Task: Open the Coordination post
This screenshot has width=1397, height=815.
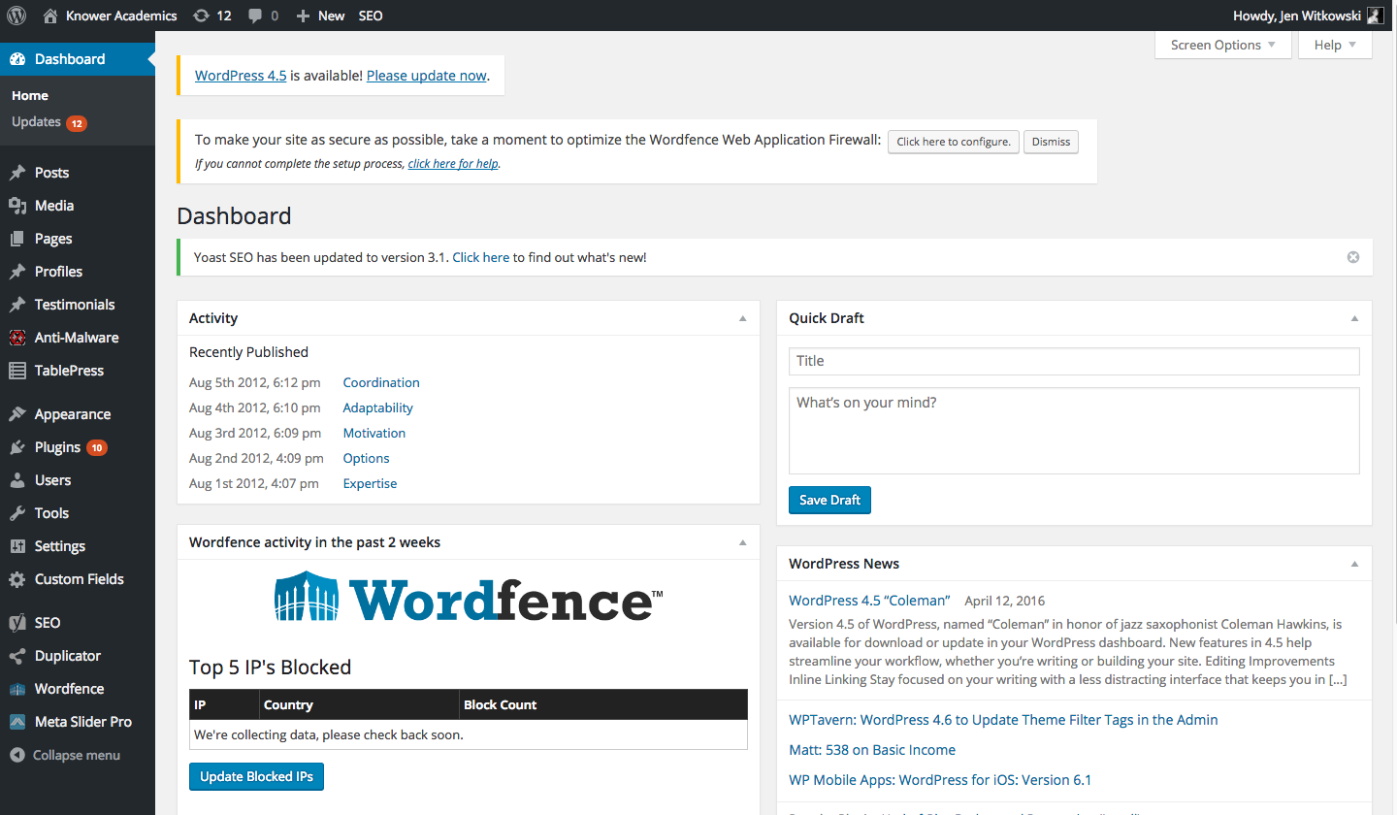Action: 381,382
